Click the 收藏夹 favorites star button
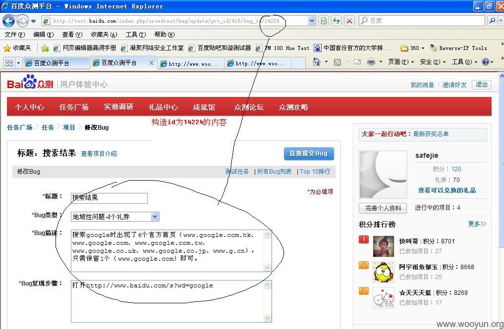 coord(17,48)
